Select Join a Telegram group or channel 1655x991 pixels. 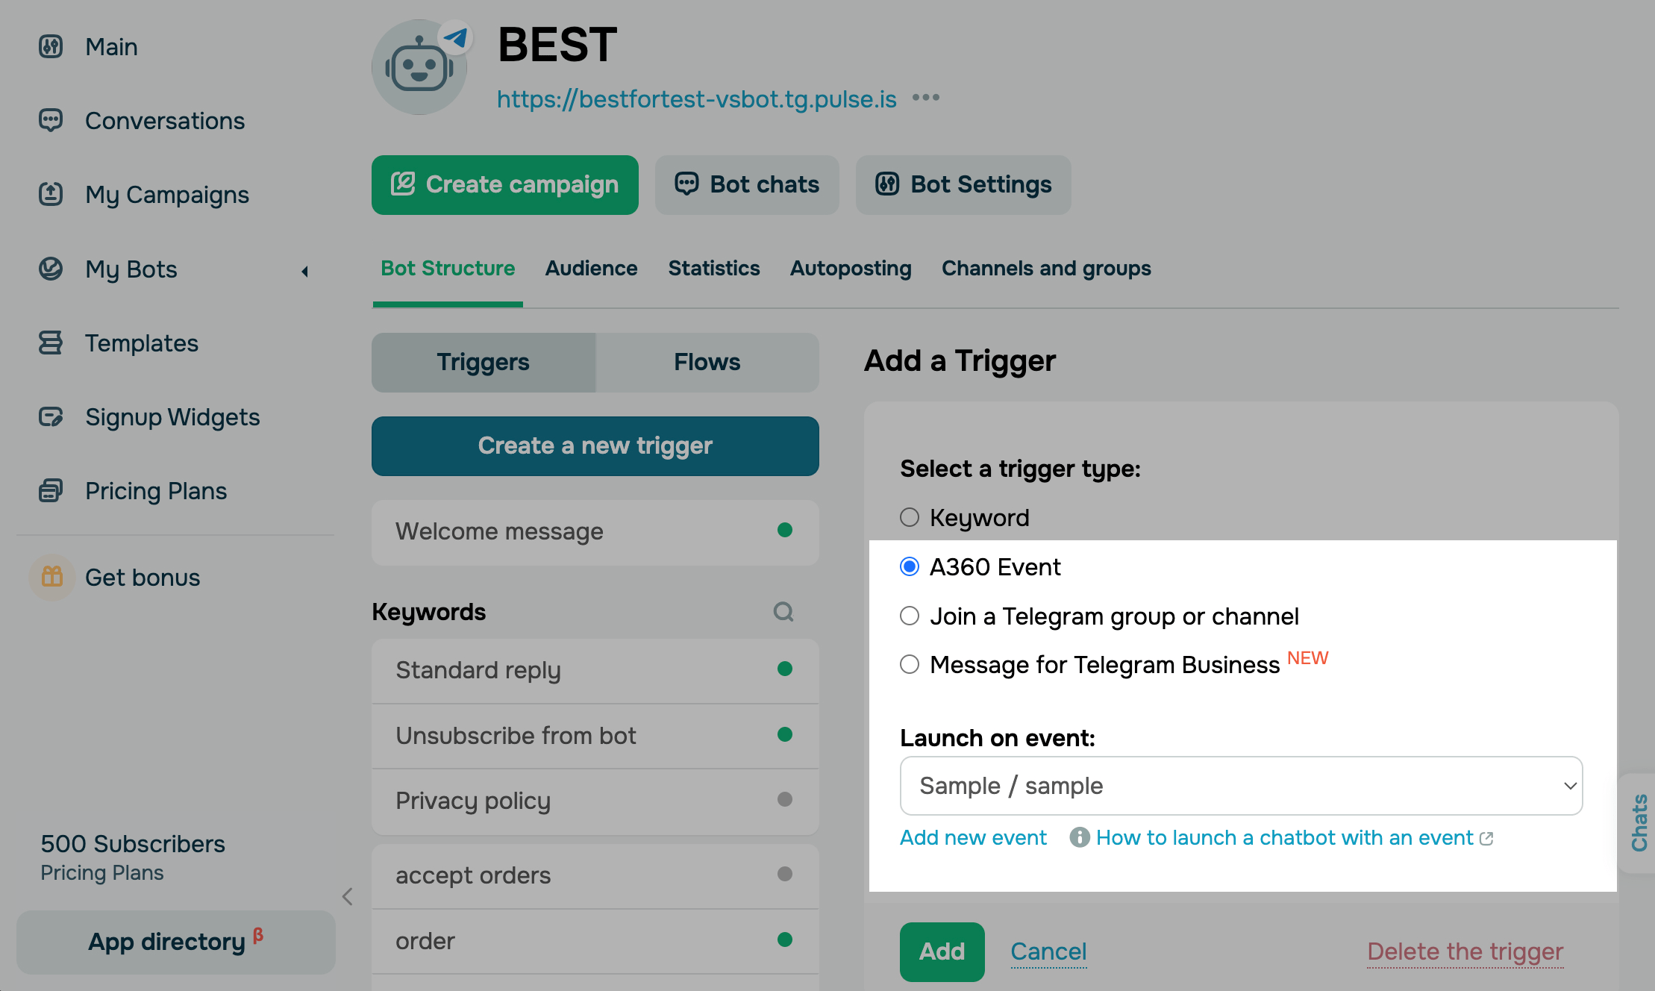pos(910,616)
